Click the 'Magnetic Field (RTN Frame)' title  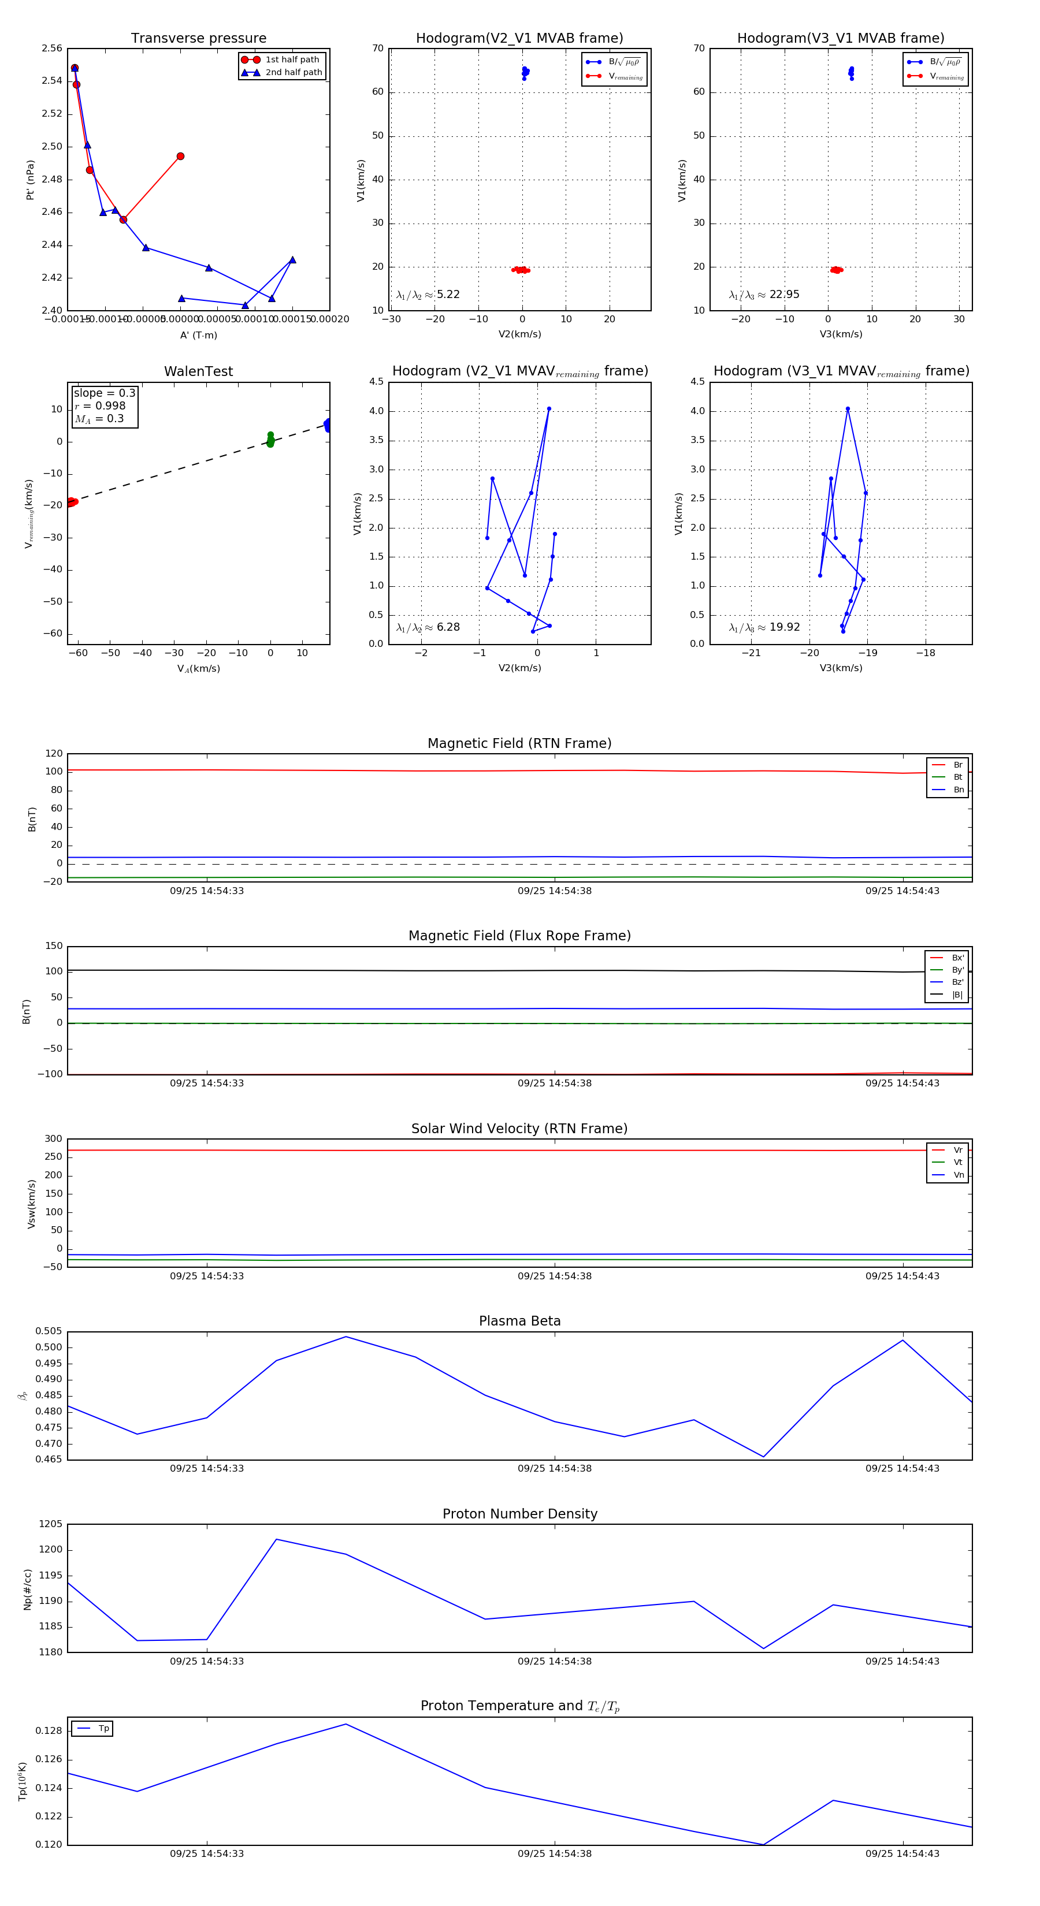coord(519,743)
